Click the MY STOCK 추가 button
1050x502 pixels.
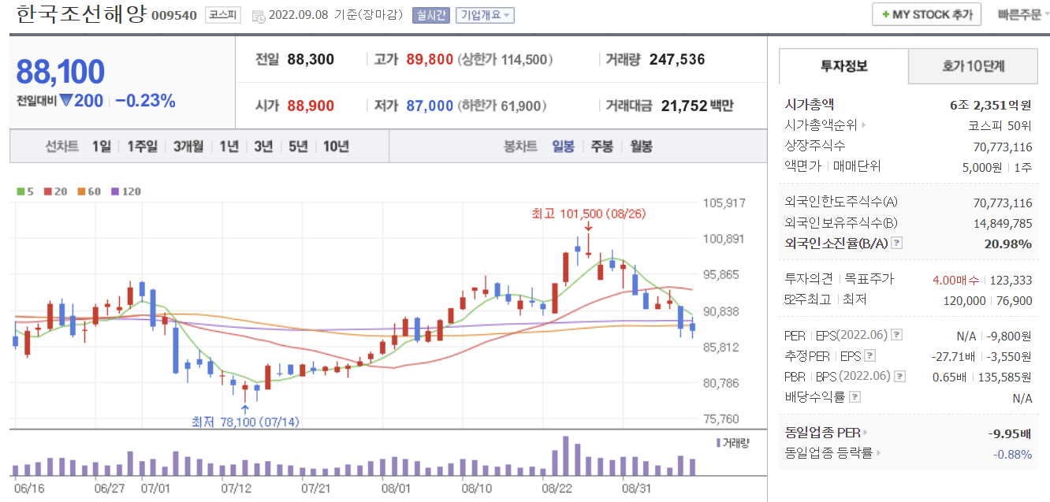tap(926, 13)
